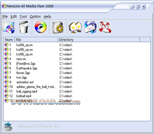Click the trash can remove icon
Viewport: 154px width, 134px height.
[x=24, y=27]
